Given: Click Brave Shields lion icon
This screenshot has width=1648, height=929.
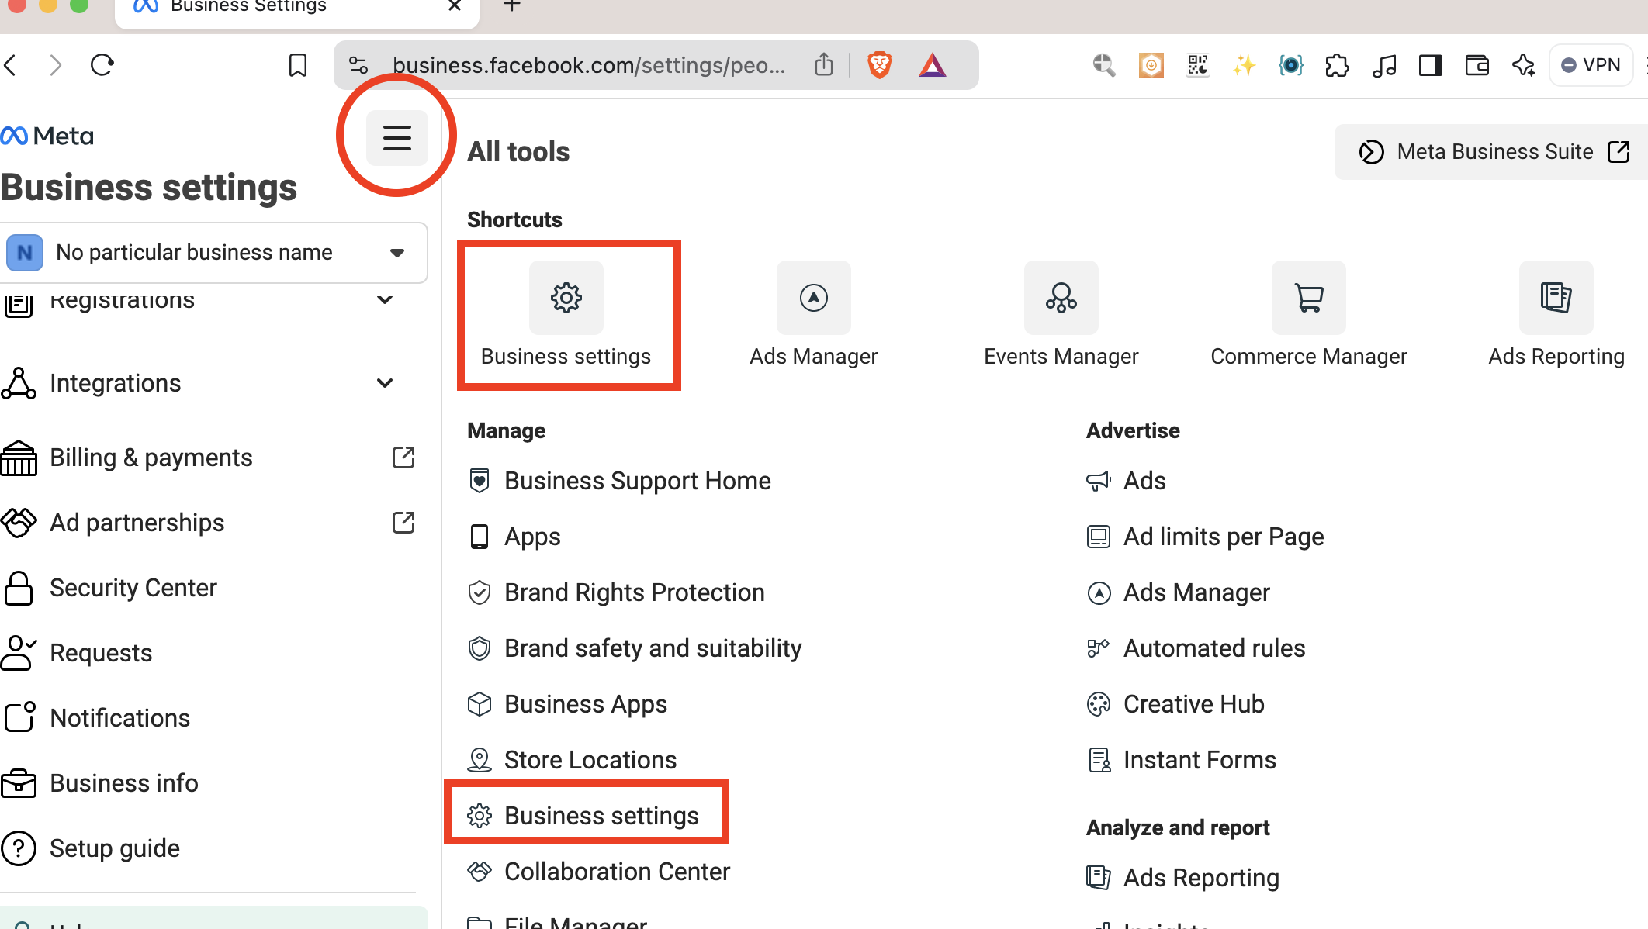Looking at the screenshot, I should click(879, 65).
